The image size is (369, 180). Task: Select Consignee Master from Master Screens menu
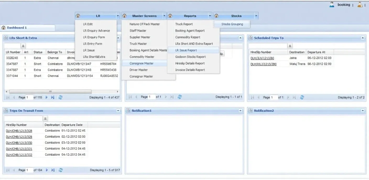(x=142, y=63)
